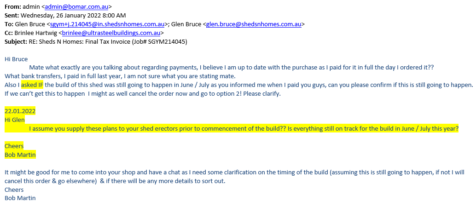476x207 pixels.
Task: Click the bold "From:" header label
Action: [13, 7]
